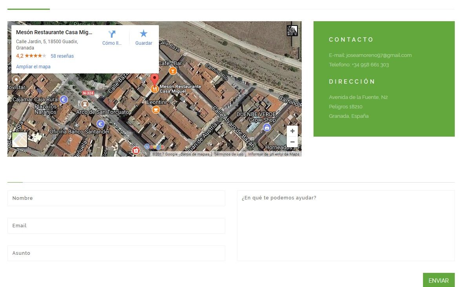Click the Cafe-Bar orange cocktail marker
The height and width of the screenshot is (287, 474).
pyautogui.click(x=172, y=71)
